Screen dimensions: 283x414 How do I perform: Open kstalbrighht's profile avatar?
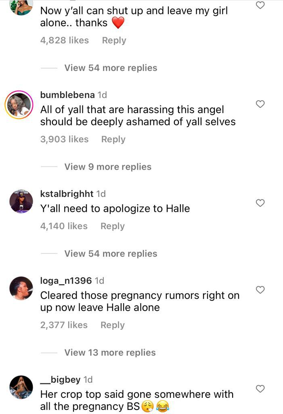21,201
